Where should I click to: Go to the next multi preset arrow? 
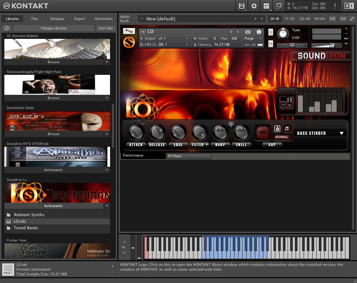261,19
